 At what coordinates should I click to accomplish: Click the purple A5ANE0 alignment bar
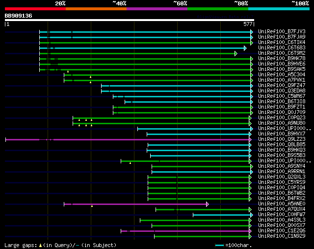(x=135, y=204)
